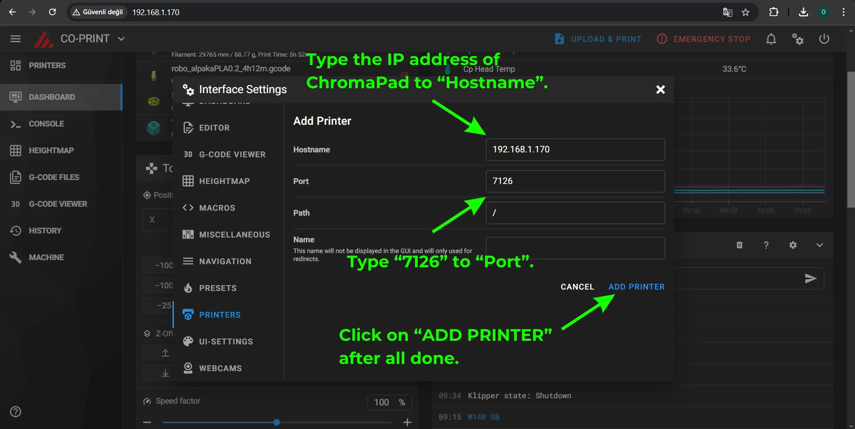
Task: Trigger the Emergency Stop button
Action: (703, 39)
